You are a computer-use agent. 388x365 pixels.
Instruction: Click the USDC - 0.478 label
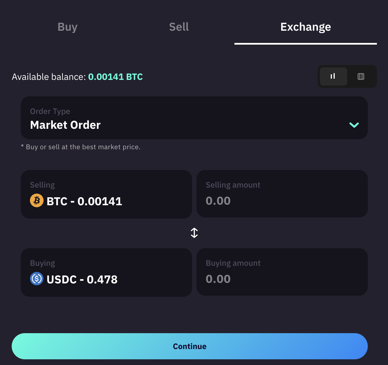pyautogui.click(x=82, y=280)
